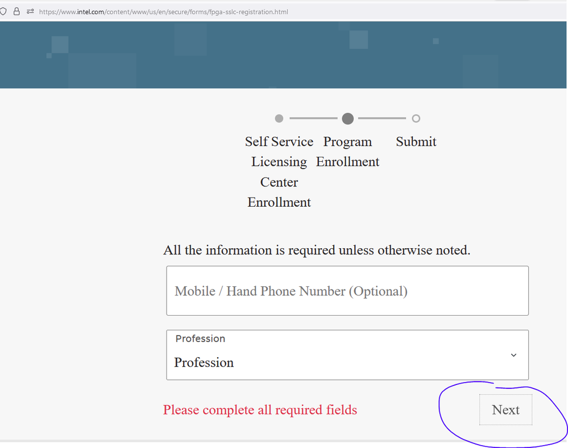This screenshot has height=448, width=568.
Task: Select the Program Enrollment step label
Action: pyautogui.click(x=347, y=152)
